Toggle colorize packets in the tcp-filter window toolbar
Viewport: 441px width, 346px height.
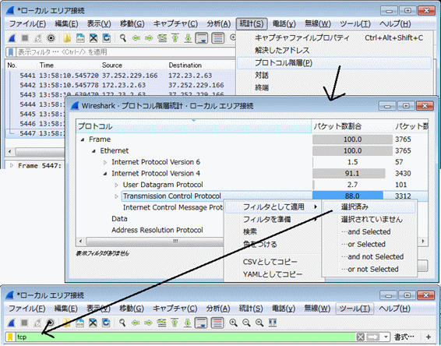coord(217,323)
